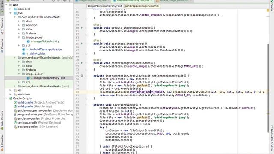The image size is (274, 154).
Task: Open the Structure tool window
Action: point(2,26)
